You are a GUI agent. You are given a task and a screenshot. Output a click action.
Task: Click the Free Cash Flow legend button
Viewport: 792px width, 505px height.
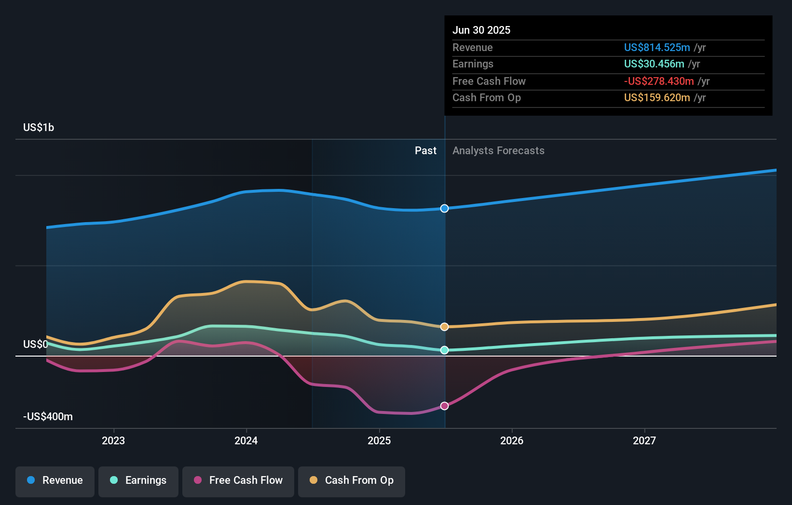(x=238, y=480)
